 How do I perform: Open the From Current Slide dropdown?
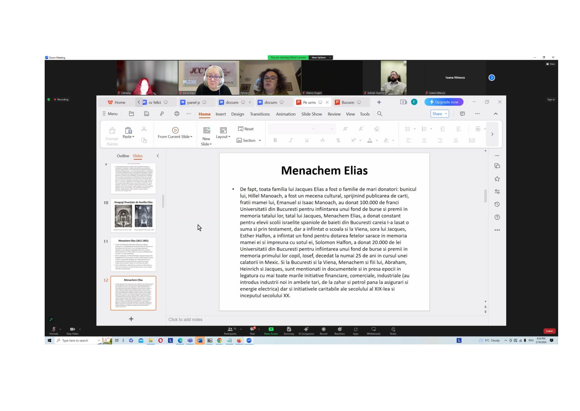coord(175,133)
